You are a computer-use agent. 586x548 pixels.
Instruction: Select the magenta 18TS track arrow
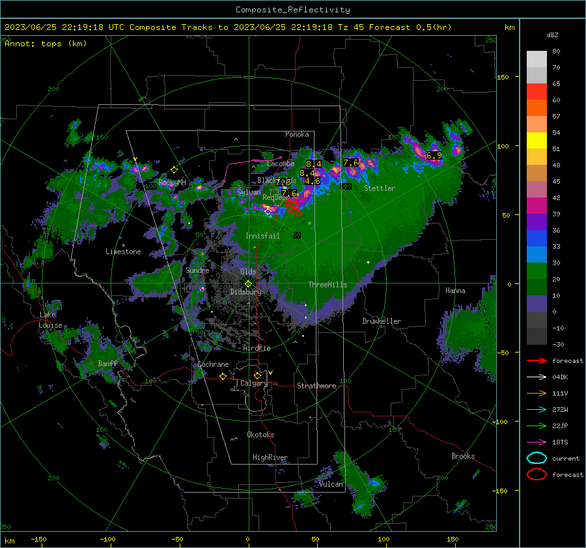coord(537,442)
